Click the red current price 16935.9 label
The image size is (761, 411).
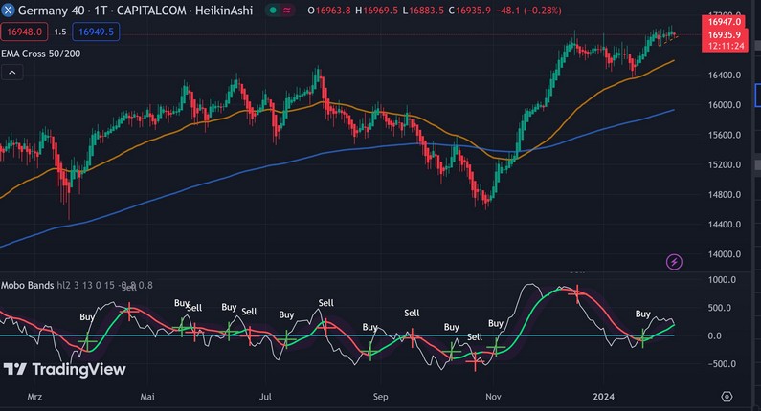(723, 34)
